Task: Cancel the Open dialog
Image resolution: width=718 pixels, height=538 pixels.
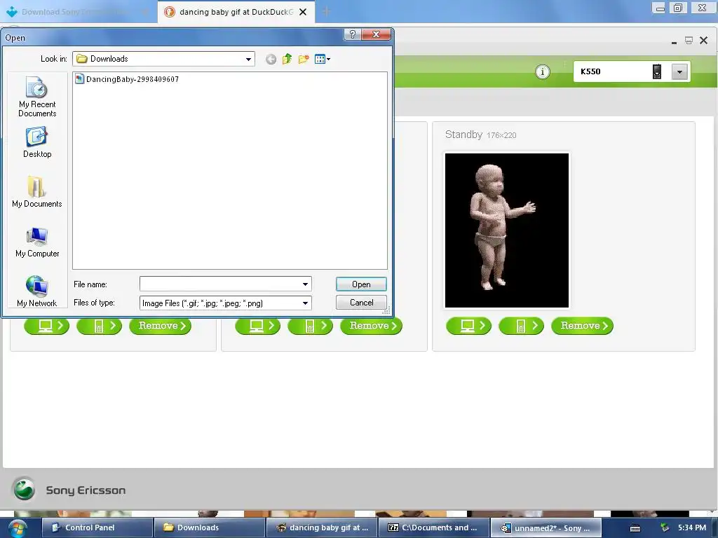Action: (361, 303)
